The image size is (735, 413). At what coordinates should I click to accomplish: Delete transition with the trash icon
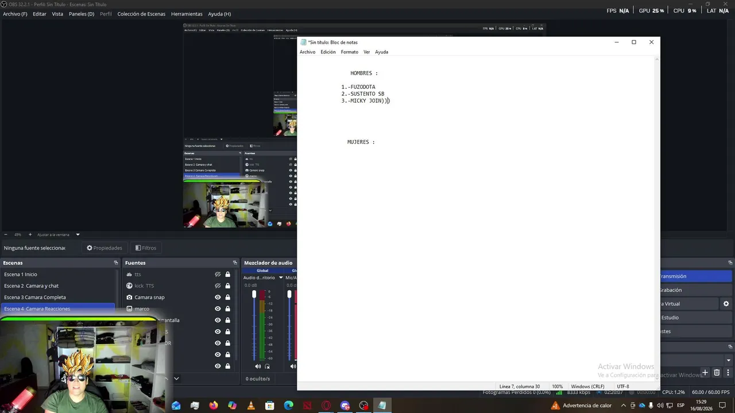click(x=717, y=373)
